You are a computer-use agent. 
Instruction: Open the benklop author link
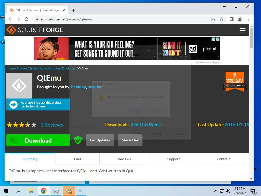79,87
